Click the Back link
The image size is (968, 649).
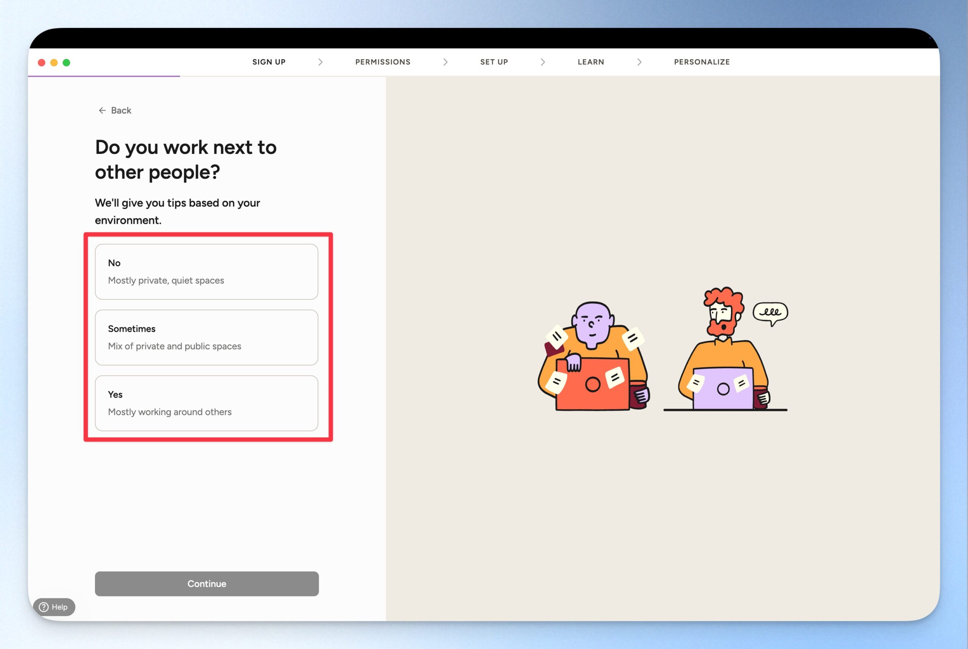(x=121, y=110)
